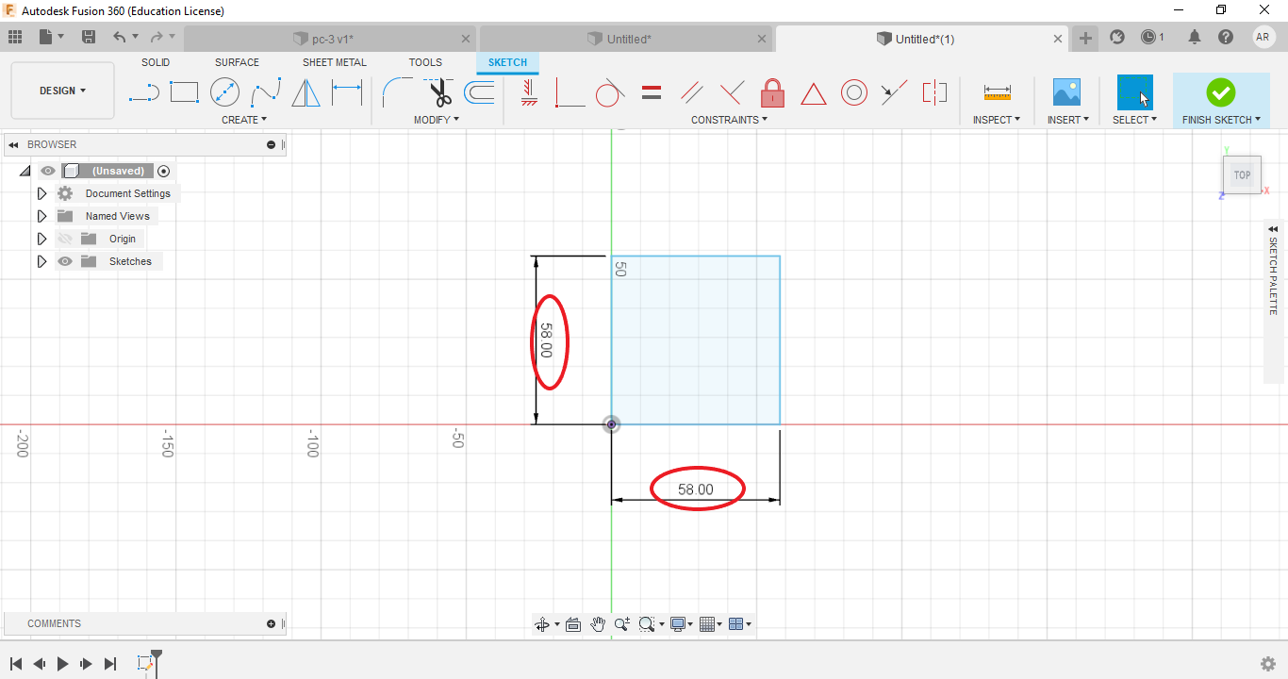Select the sketch feature in timeline
Screen dimensions: 1288x679
click(x=145, y=664)
